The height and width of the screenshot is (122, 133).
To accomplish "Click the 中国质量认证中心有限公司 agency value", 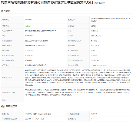I will pos(35,46).
